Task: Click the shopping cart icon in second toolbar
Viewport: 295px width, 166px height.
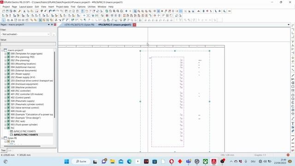Action: point(93,15)
